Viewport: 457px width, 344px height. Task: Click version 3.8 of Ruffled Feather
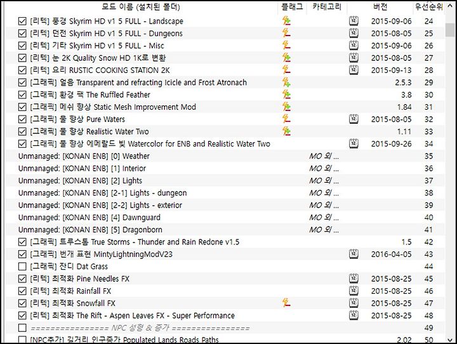pyautogui.click(x=406, y=95)
